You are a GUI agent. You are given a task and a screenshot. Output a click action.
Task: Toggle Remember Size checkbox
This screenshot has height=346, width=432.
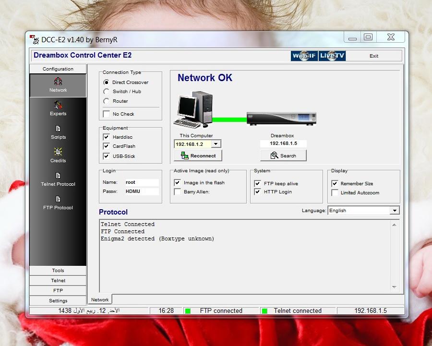pos(335,183)
